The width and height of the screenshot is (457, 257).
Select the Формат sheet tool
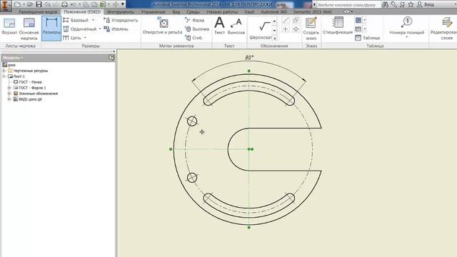9,27
